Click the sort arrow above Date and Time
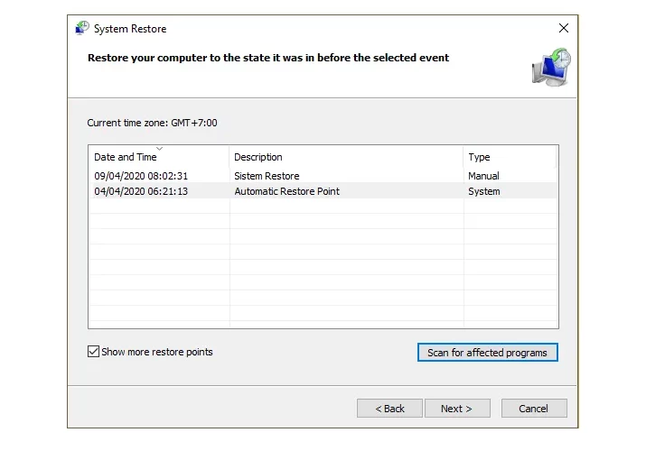 point(160,149)
